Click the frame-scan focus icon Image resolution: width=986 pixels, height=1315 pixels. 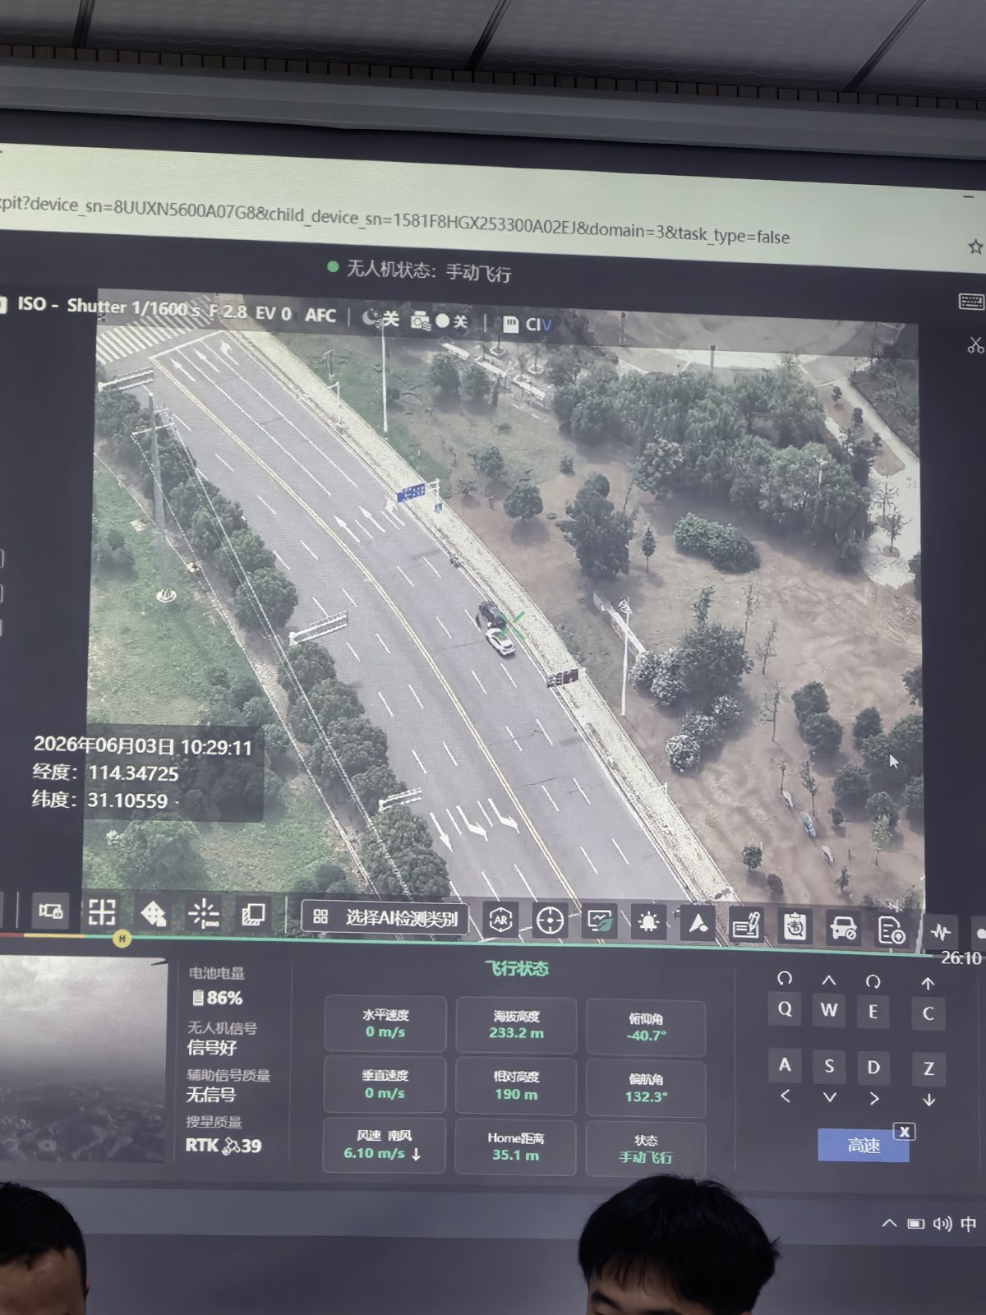[x=102, y=911]
